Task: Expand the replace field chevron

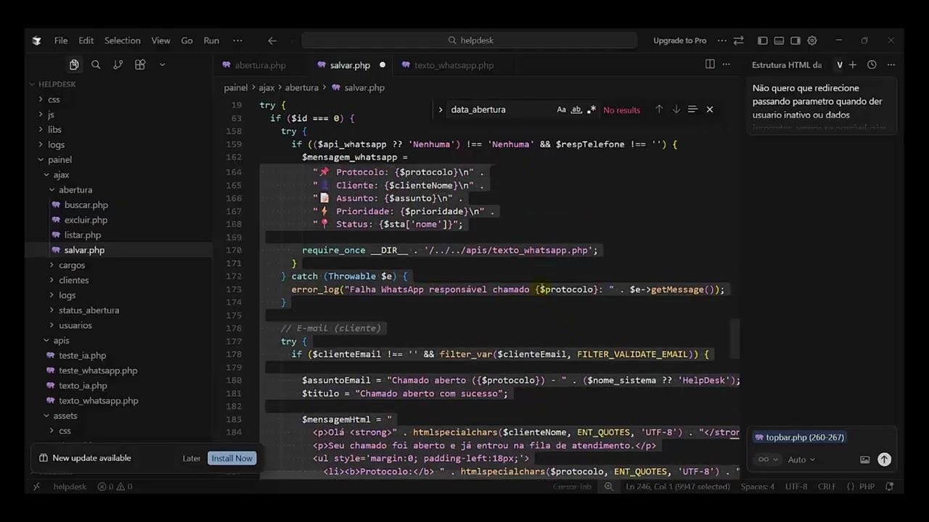Action: pos(440,109)
